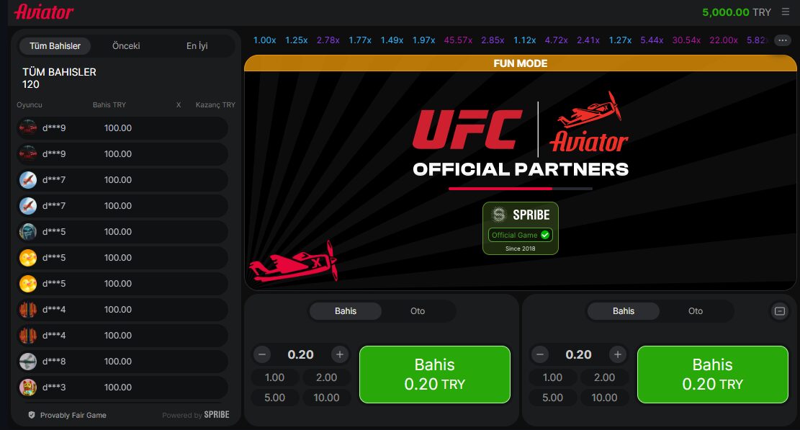
Task: Switch to the Tüm Bahisler tab
Action: pyautogui.click(x=55, y=46)
